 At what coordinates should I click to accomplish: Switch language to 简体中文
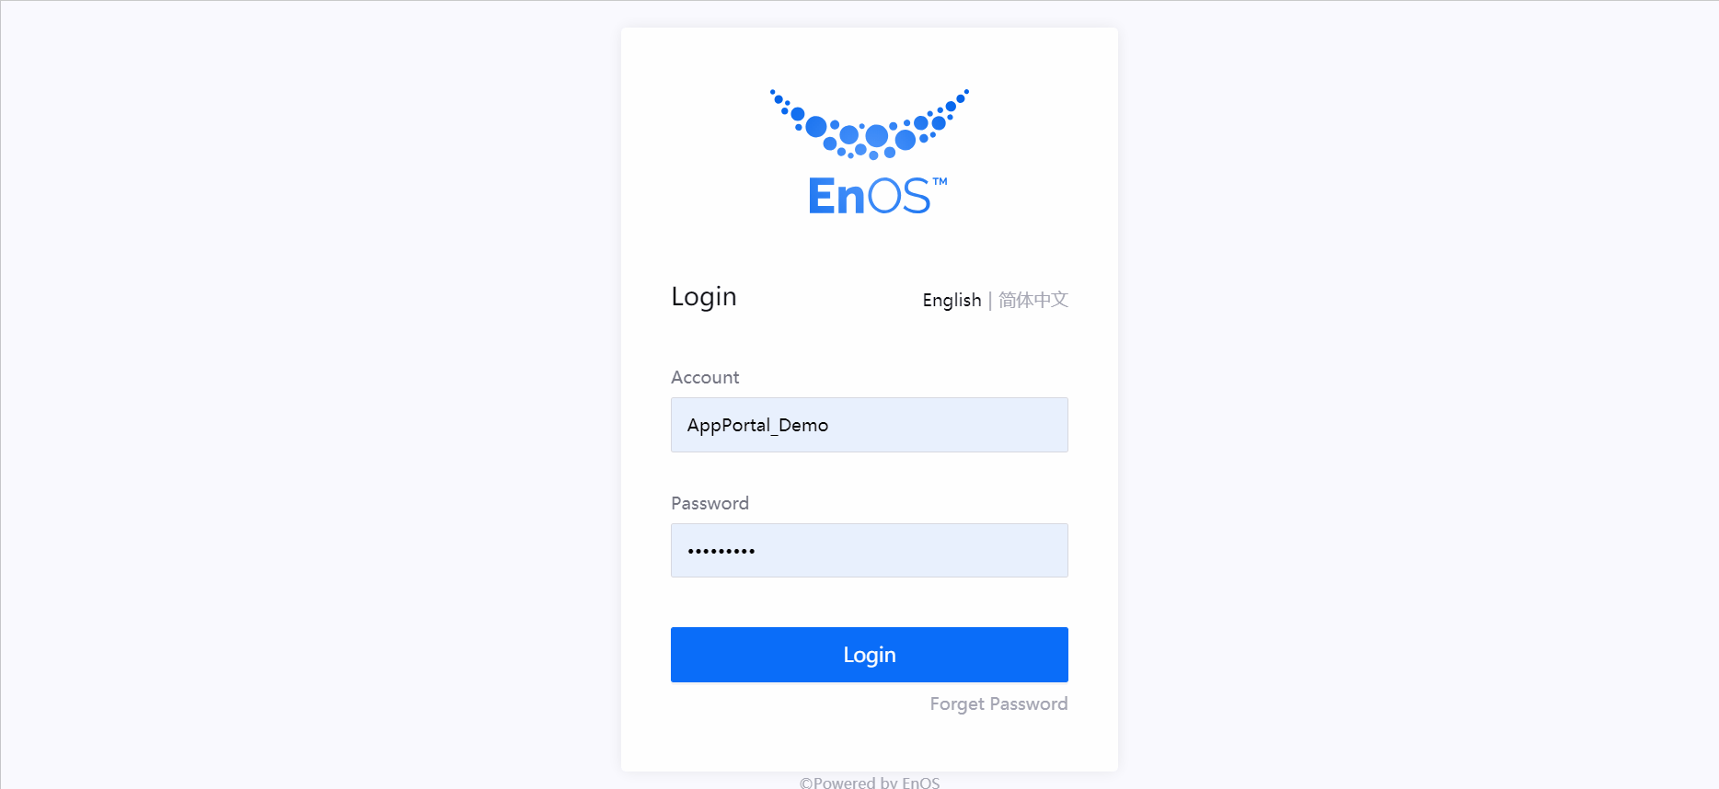click(x=1033, y=300)
